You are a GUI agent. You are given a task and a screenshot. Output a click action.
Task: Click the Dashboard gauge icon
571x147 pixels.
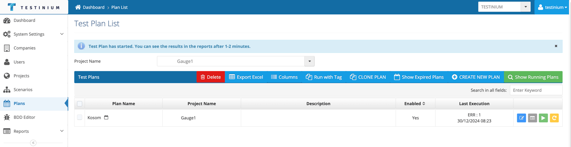click(x=7, y=20)
